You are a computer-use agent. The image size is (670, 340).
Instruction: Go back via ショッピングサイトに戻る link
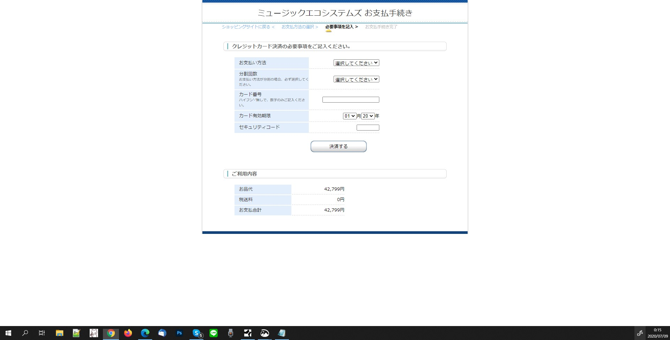pos(248,27)
